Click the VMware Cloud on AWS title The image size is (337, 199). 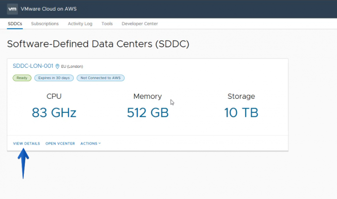point(49,9)
